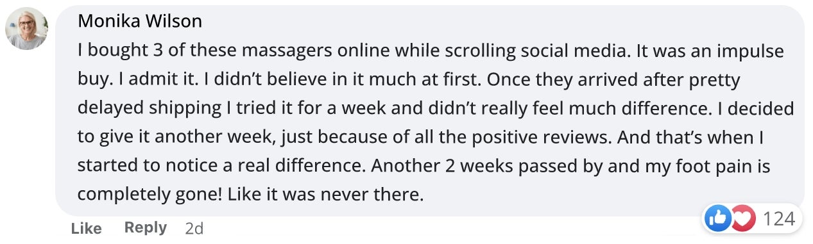Viewport: 813px width, 244px height.
Task: Click the blue thumbs-up reaction icon
Action: (718, 220)
